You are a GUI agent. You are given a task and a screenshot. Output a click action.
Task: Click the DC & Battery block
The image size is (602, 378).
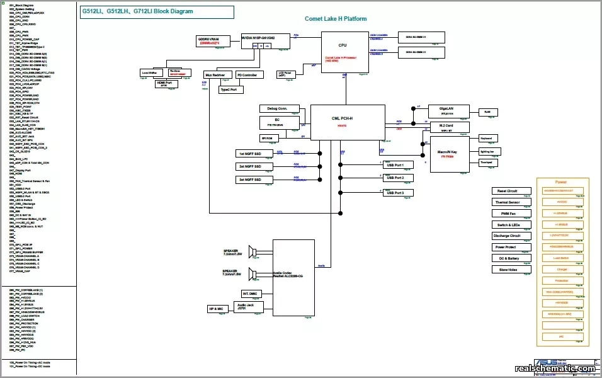point(510,258)
